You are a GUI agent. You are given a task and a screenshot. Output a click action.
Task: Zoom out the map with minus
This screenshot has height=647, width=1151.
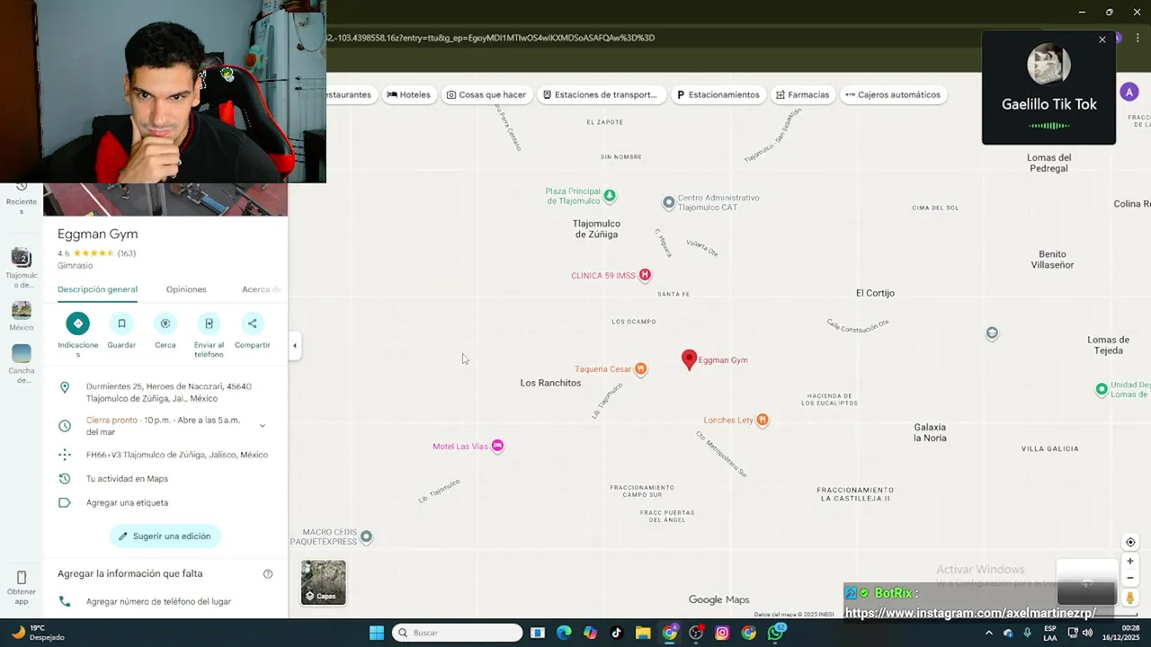tap(1130, 578)
